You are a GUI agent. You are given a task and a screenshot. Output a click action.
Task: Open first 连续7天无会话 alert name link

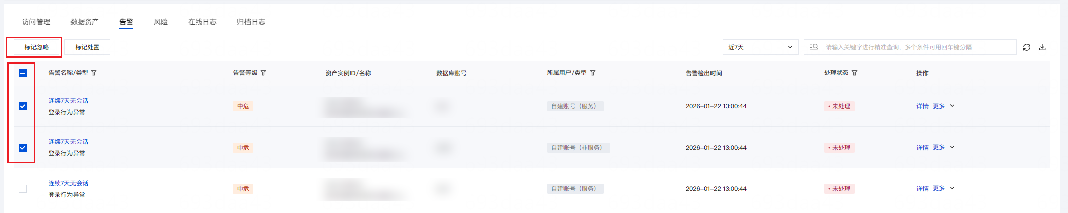pyautogui.click(x=68, y=101)
